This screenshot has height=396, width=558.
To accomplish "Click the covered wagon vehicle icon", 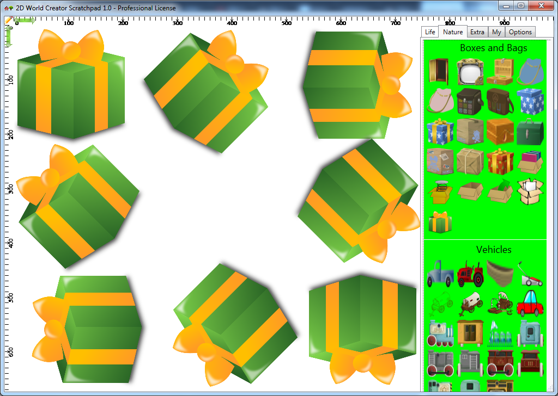I will pos(470,304).
